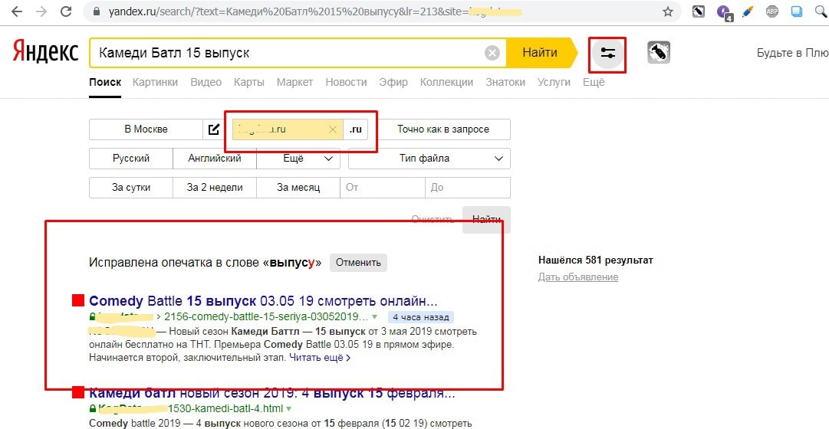Open dropdown arrow after 2156-comedy-battle URL
Viewport: 829px width, 429px height.
tap(374, 317)
